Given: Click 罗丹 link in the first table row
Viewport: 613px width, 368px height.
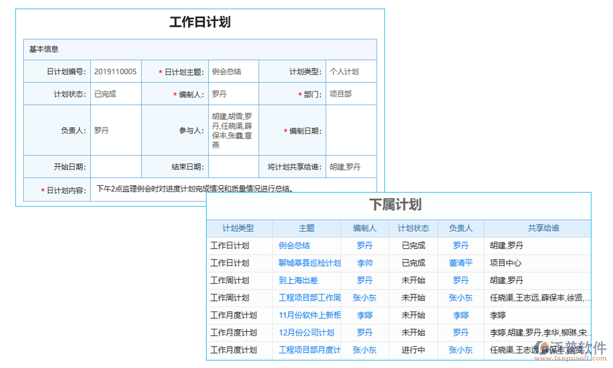Looking at the screenshot, I should tap(365, 245).
